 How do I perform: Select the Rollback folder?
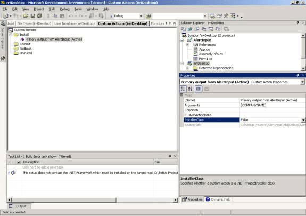click(x=26, y=49)
